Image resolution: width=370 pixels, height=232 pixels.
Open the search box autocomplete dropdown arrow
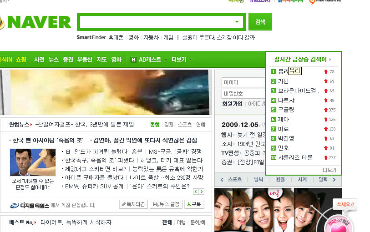click(x=237, y=22)
